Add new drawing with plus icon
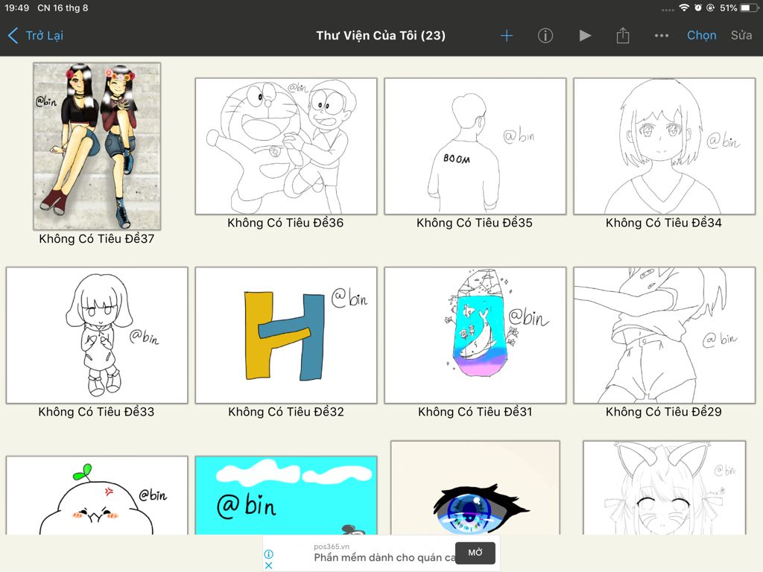Viewport: 763px width, 572px height. (507, 36)
